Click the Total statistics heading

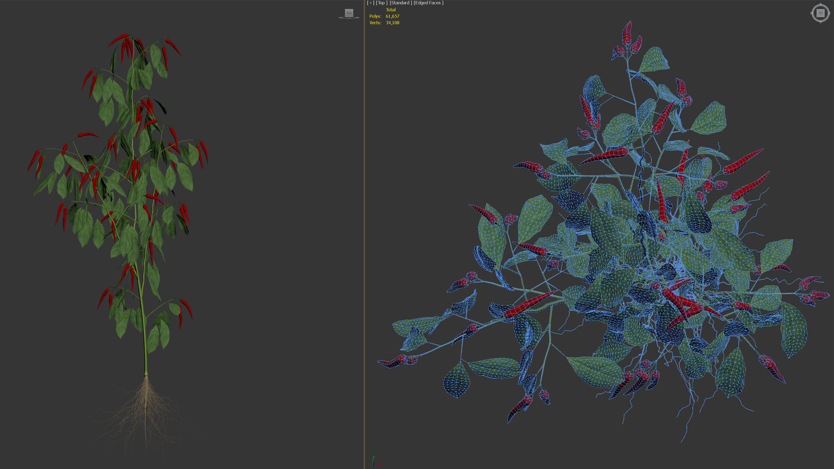tap(391, 10)
